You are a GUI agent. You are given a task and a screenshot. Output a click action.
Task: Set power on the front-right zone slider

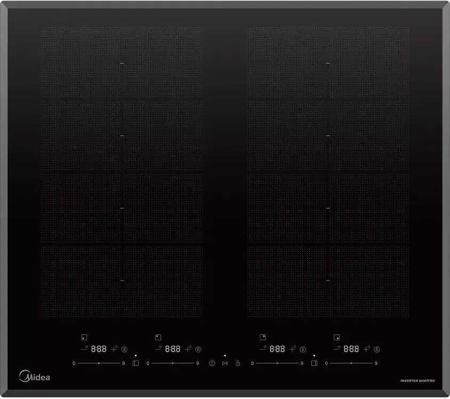coord(351,363)
